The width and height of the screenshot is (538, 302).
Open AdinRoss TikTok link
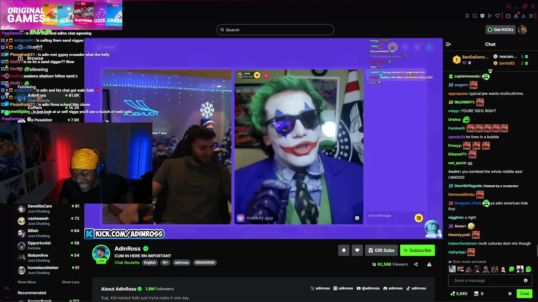tap(416, 289)
